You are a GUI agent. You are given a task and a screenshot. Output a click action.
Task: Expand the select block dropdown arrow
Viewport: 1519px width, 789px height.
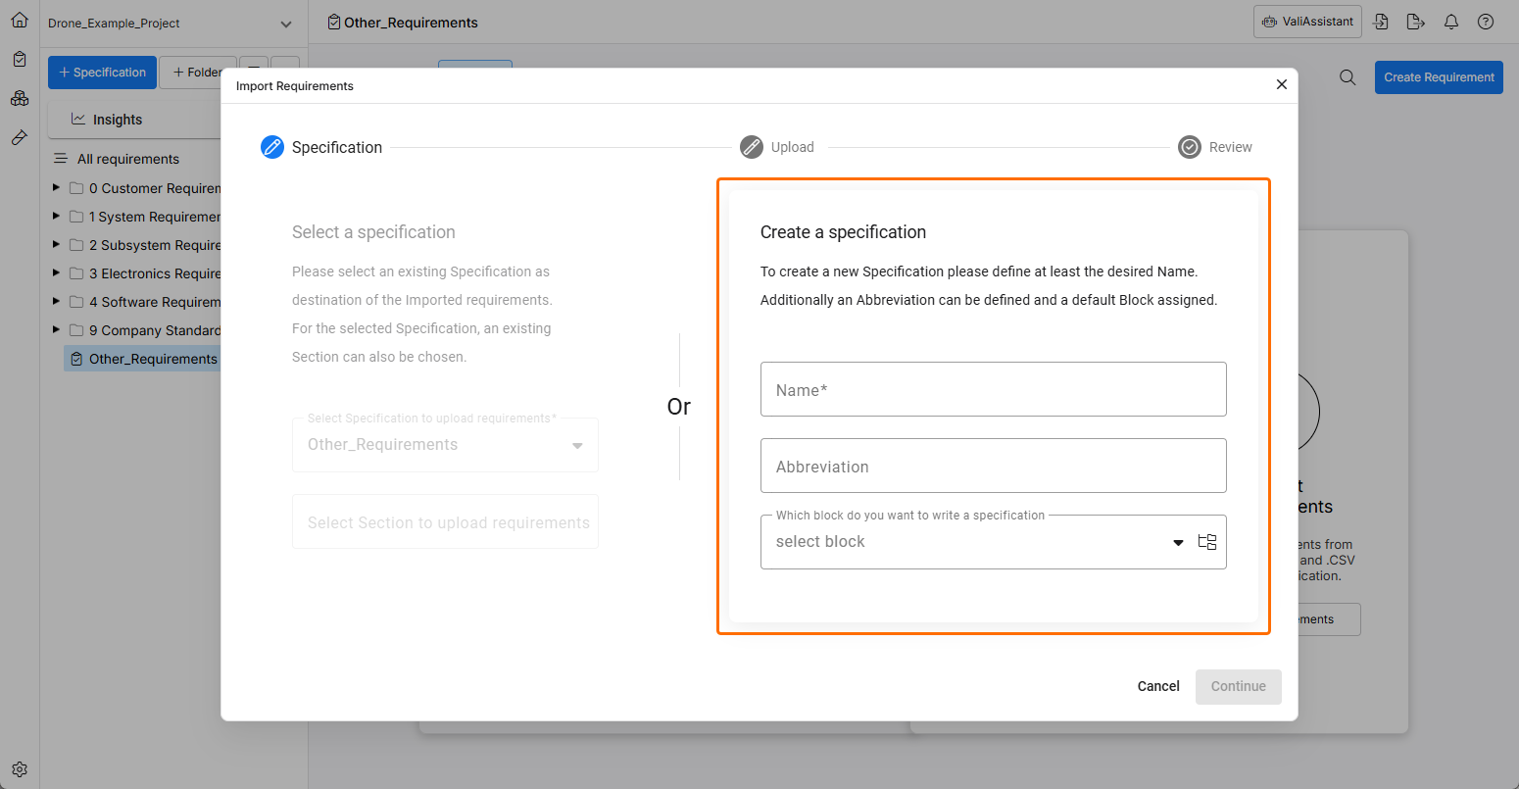(x=1178, y=543)
